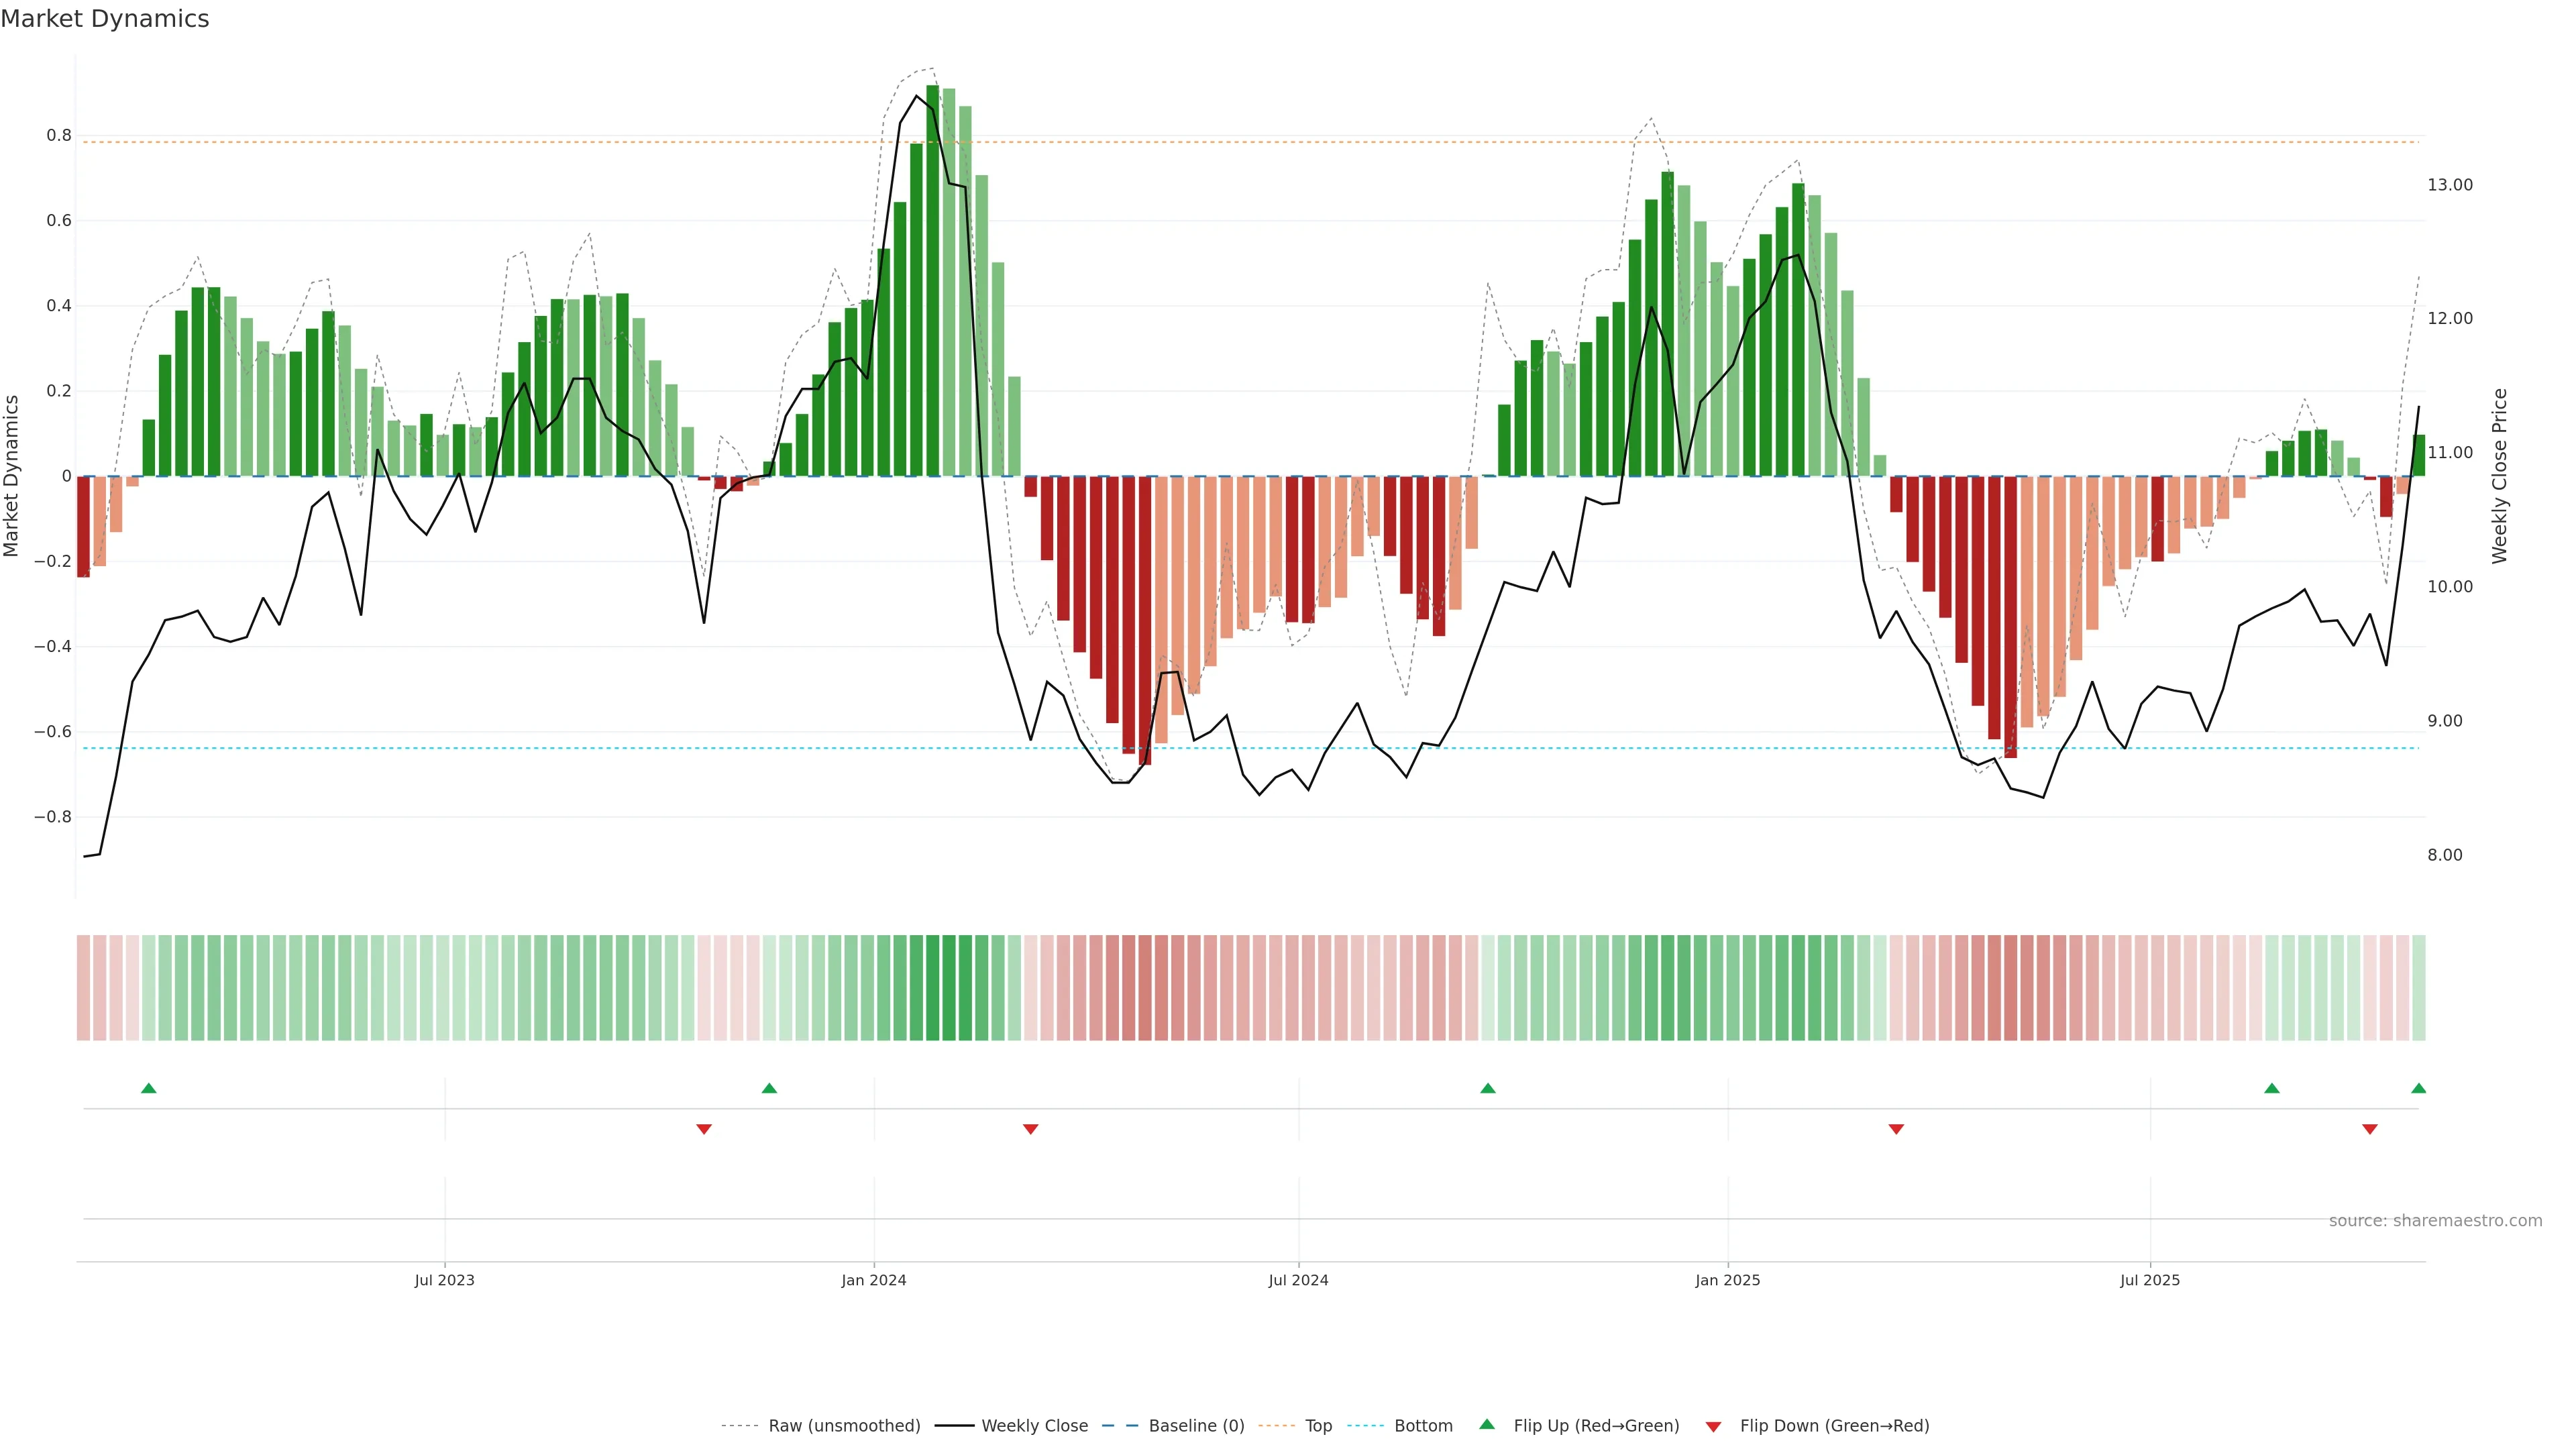Click the last green flip-up triangle at far right

pos(2418,1088)
